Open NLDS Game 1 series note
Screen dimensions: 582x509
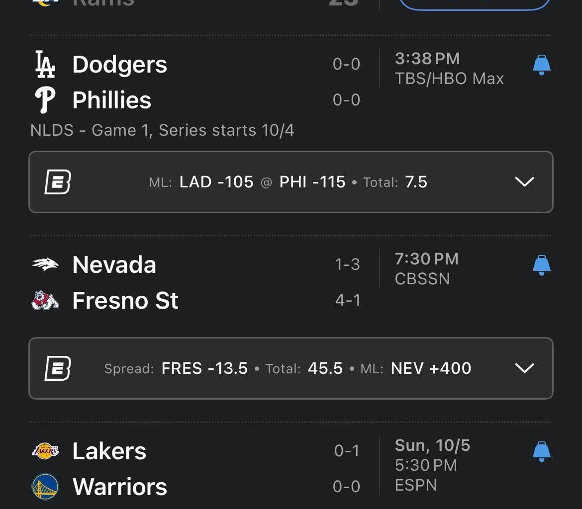[x=162, y=130]
